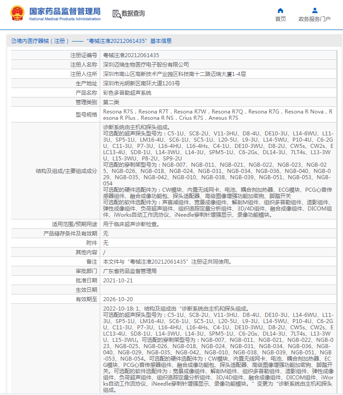Click the 国家药品监督管理局 site title
The height and width of the screenshot is (395, 343).
point(65,11)
